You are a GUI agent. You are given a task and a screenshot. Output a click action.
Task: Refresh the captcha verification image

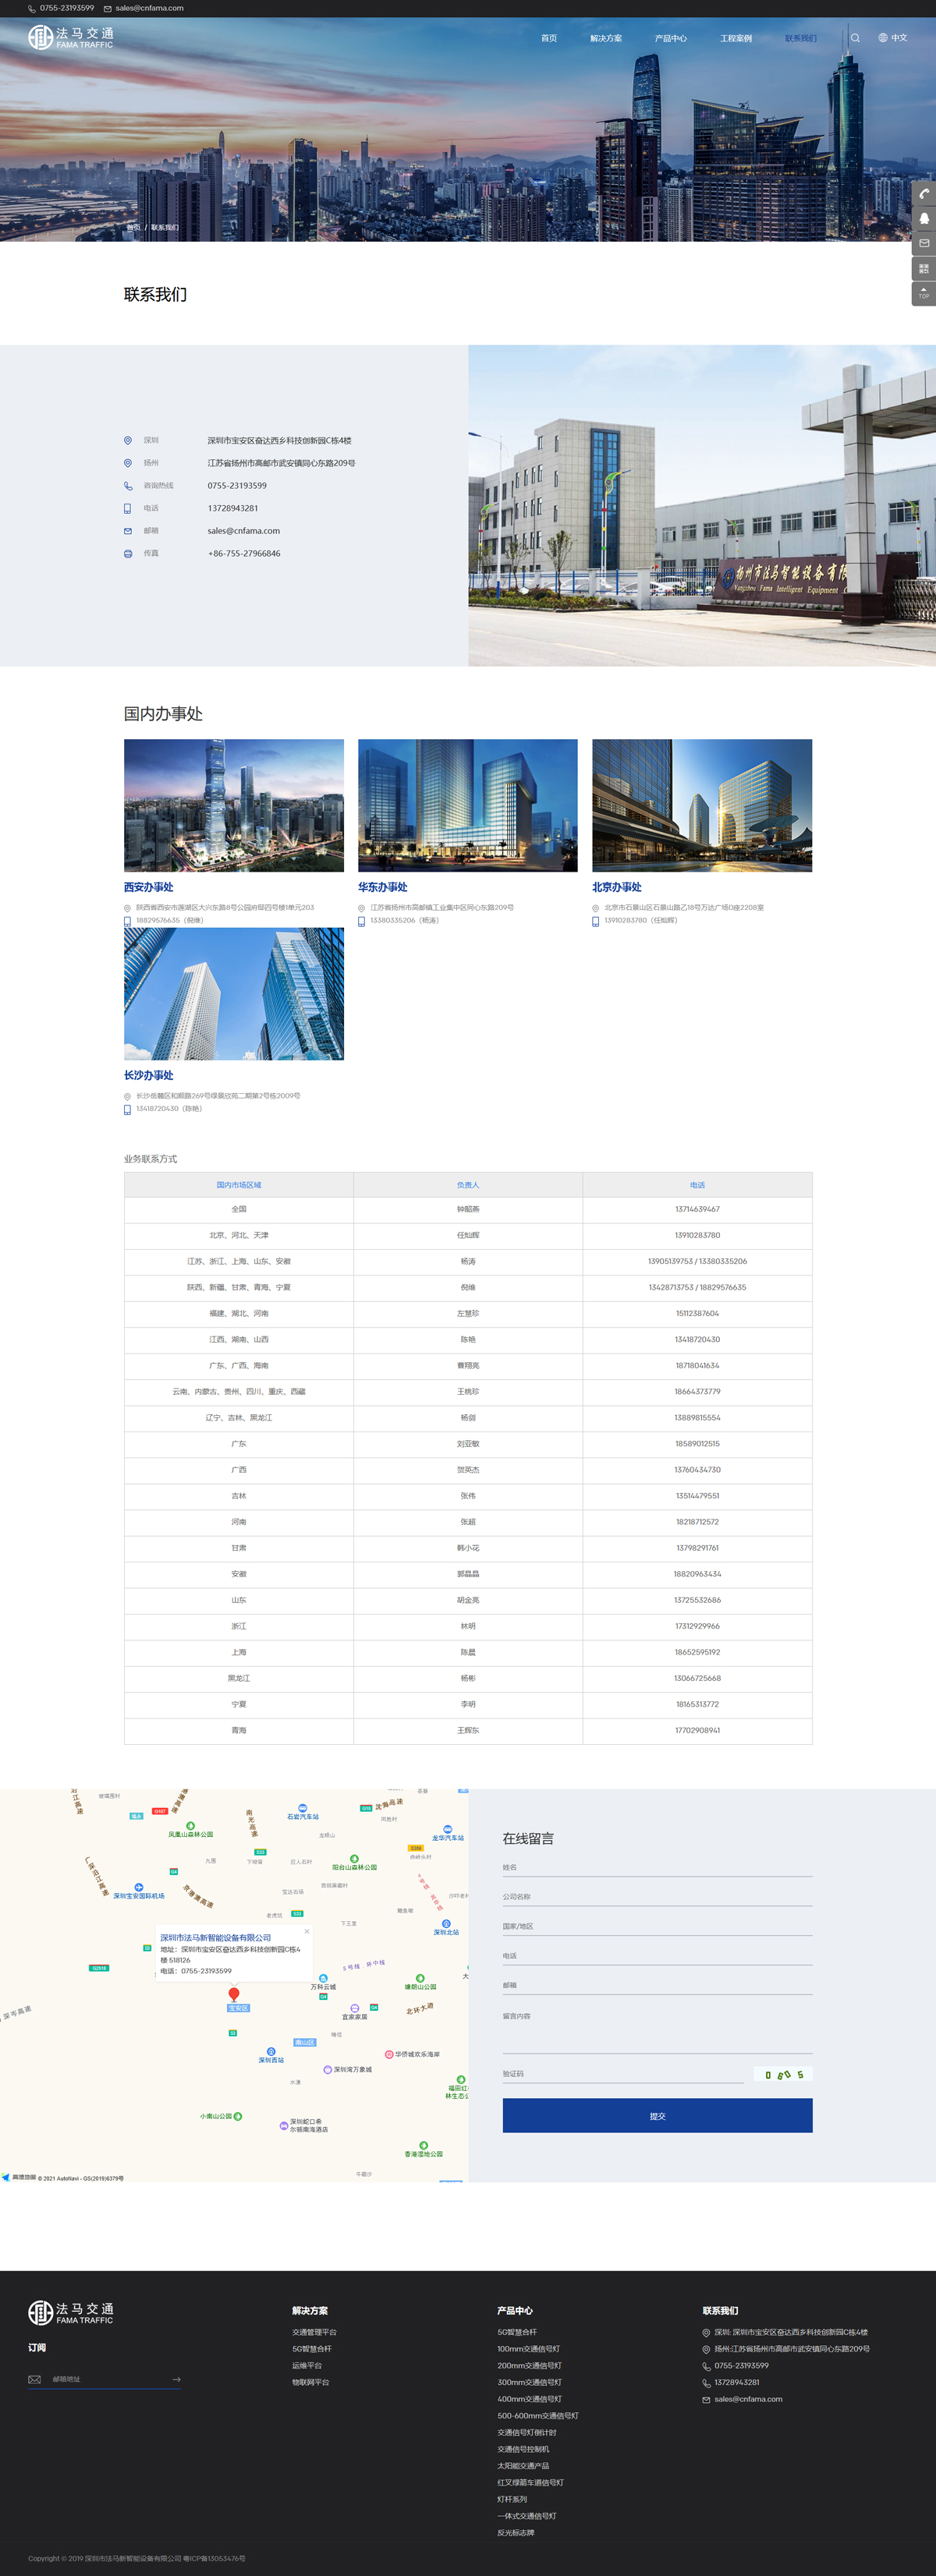tap(783, 2075)
